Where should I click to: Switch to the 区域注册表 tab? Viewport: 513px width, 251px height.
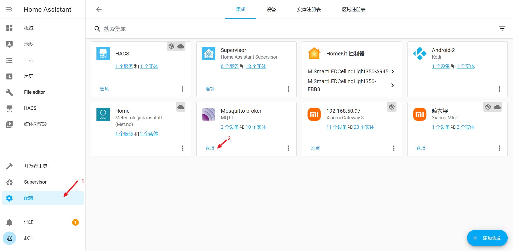pos(353,9)
